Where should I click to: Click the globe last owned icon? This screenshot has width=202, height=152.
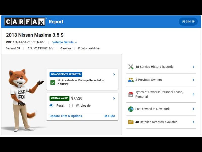pyautogui.click(x=131, y=109)
